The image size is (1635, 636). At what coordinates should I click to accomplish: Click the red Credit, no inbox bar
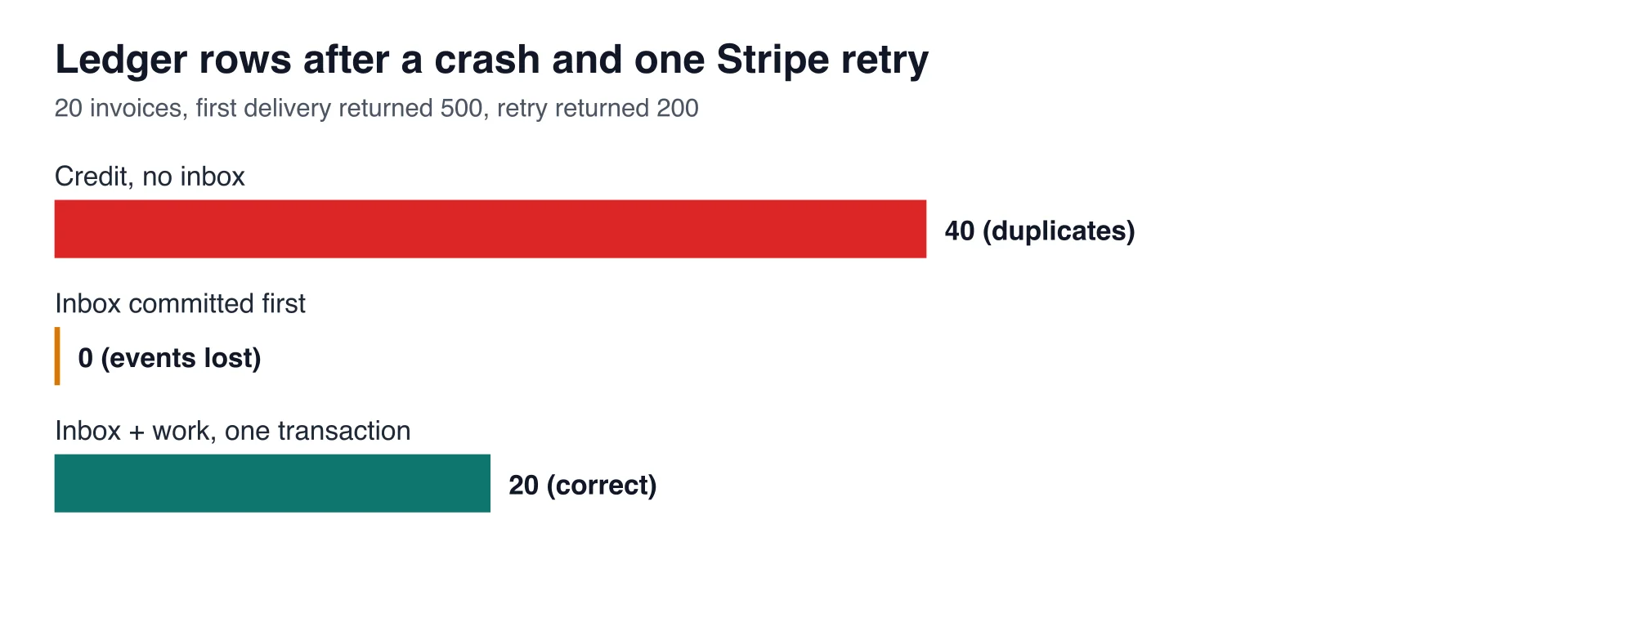coord(490,229)
